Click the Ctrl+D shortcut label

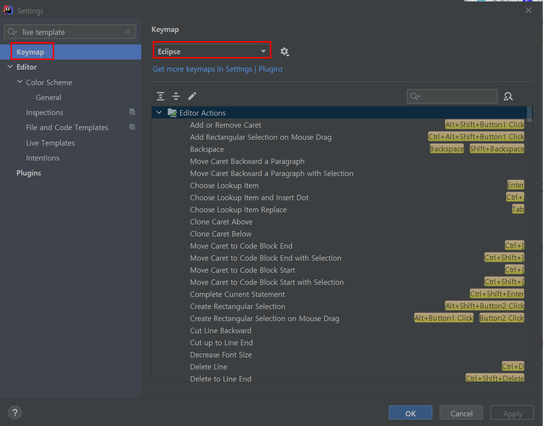(x=513, y=366)
